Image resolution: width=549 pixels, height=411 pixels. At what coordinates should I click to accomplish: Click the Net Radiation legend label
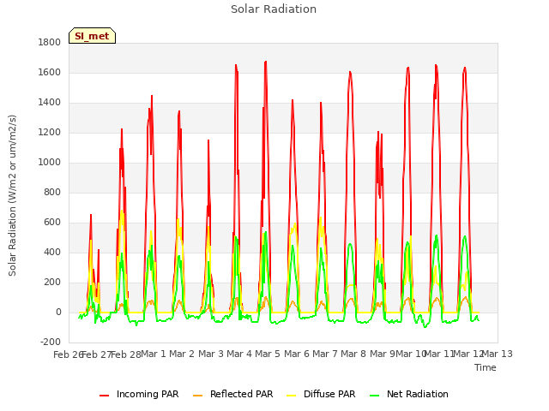(418, 394)
